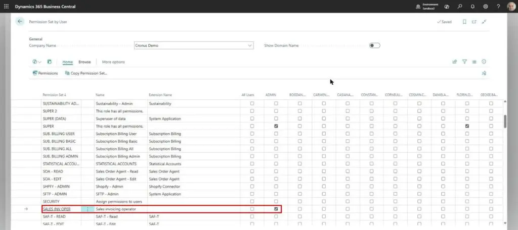Click the scrollbar up arrow
Screen dimensions: 518x230
click(505, 101)
